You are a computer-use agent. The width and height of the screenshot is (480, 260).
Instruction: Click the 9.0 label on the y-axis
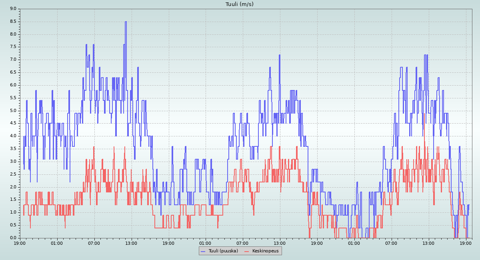coord(13,9)
